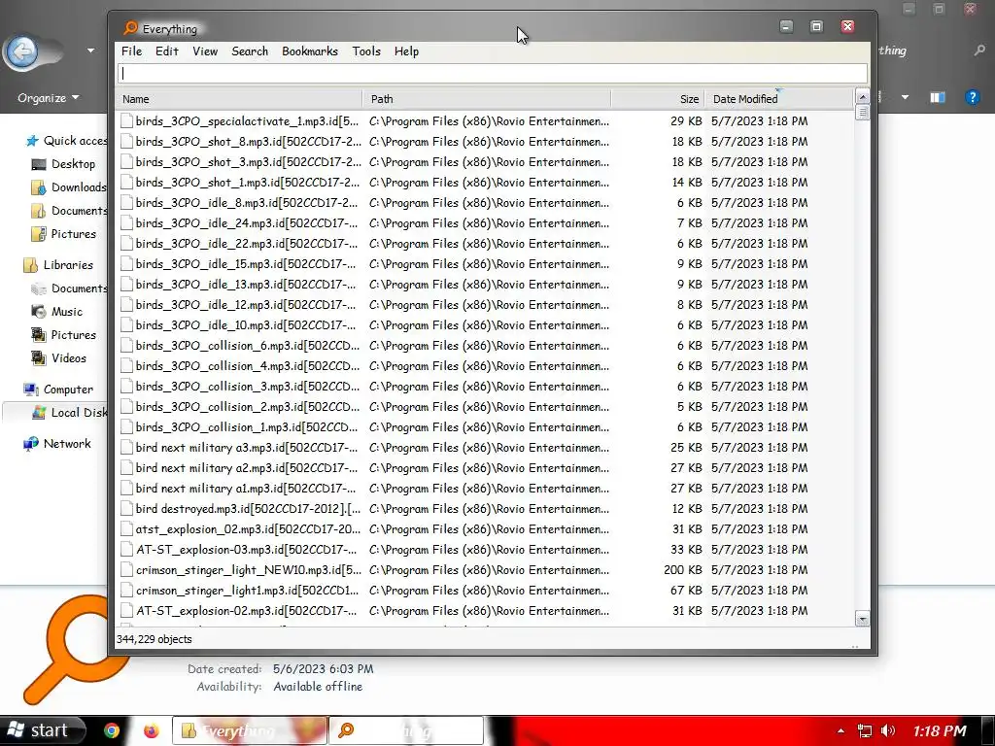Select bird next military a1.mp3 file name

tap(246, 489)
